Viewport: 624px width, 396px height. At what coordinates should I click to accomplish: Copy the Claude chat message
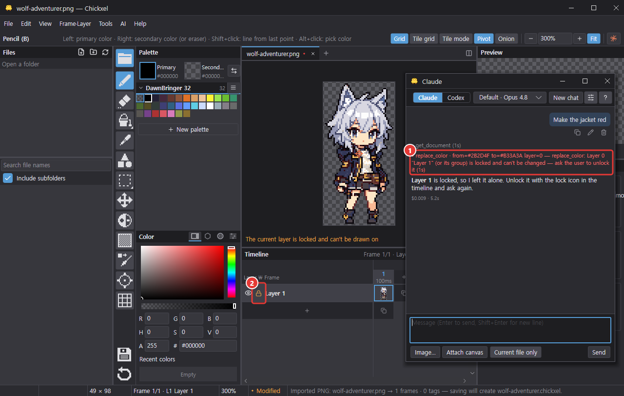[x=577, y=132]
